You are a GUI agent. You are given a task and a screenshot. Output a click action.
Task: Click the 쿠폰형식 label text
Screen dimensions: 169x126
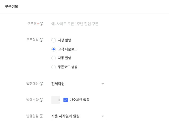point(30,40)
